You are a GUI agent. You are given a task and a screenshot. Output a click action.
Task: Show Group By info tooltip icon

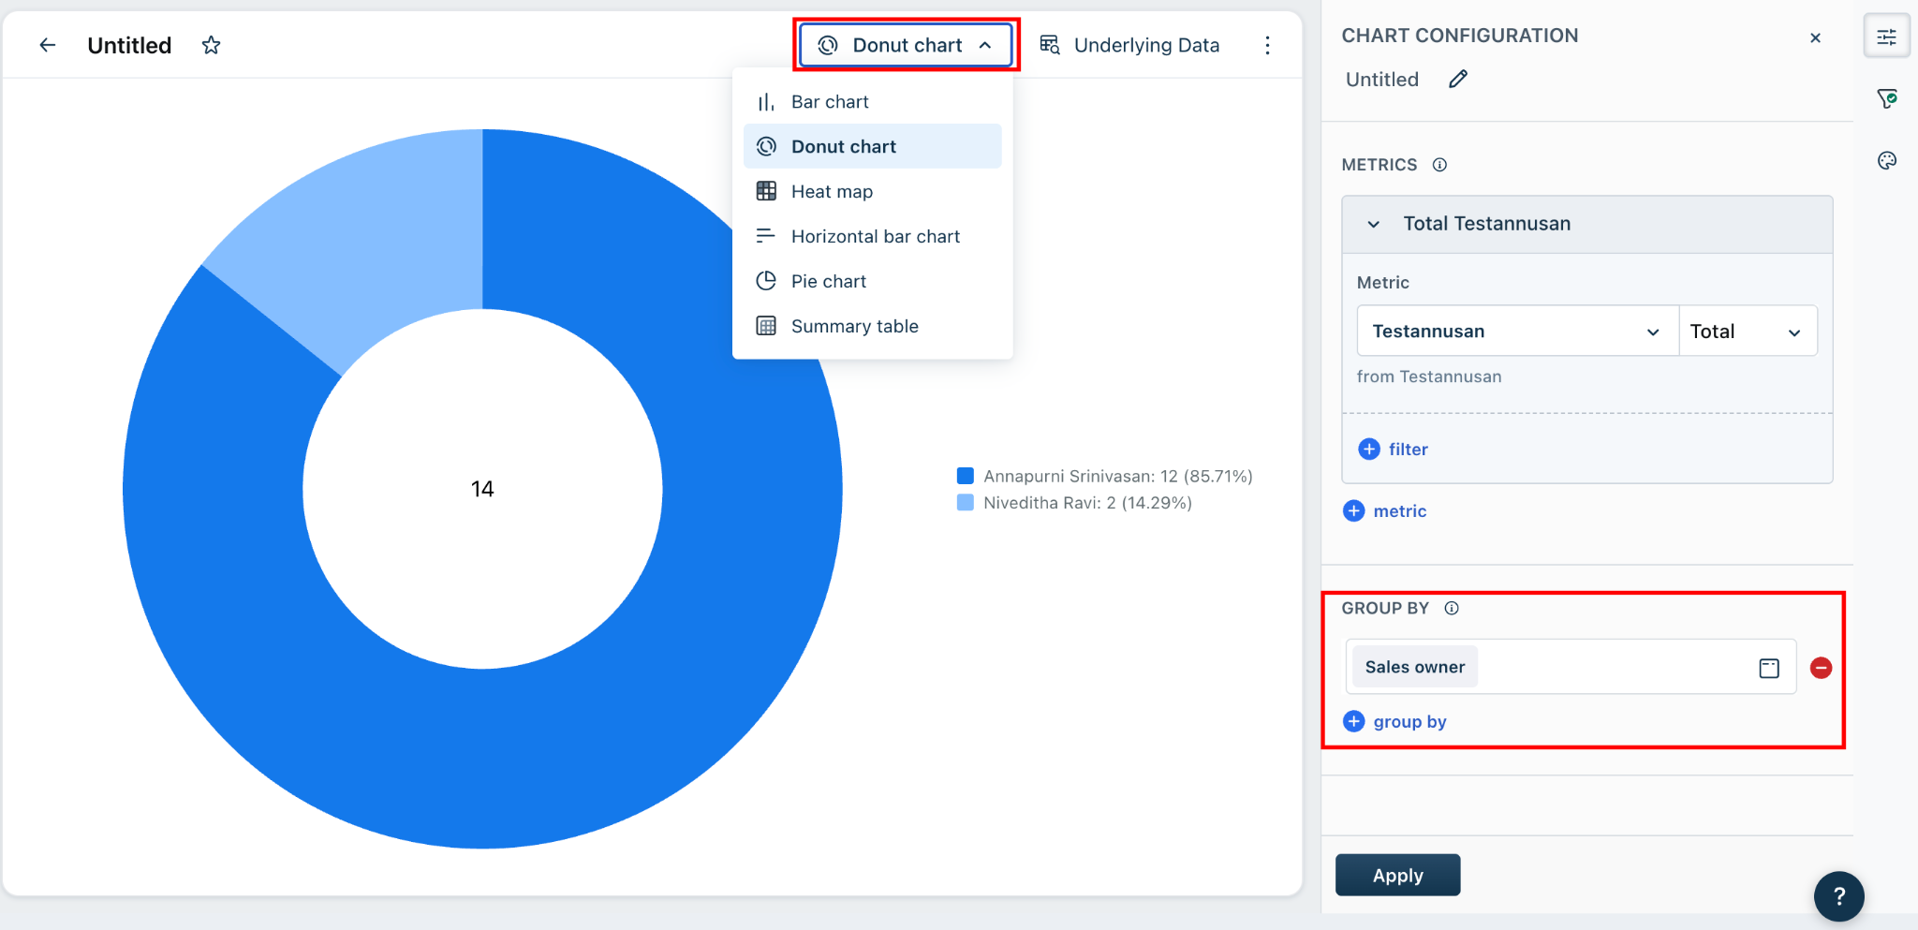(1452, 608)
